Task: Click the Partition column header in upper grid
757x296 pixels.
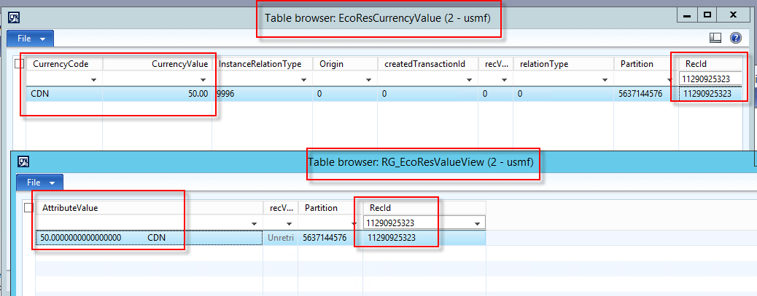Action: pyautogui.click(x=637, y=64)
